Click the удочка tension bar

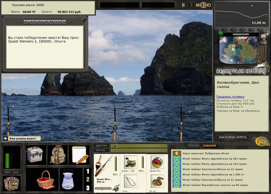[x=139, y=146]
